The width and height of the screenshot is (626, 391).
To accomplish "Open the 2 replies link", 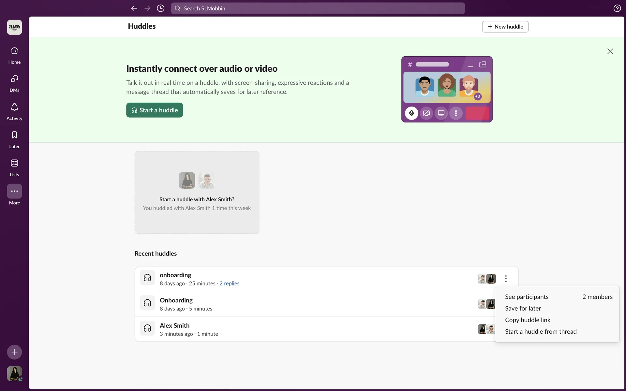I will click(229, 283).
